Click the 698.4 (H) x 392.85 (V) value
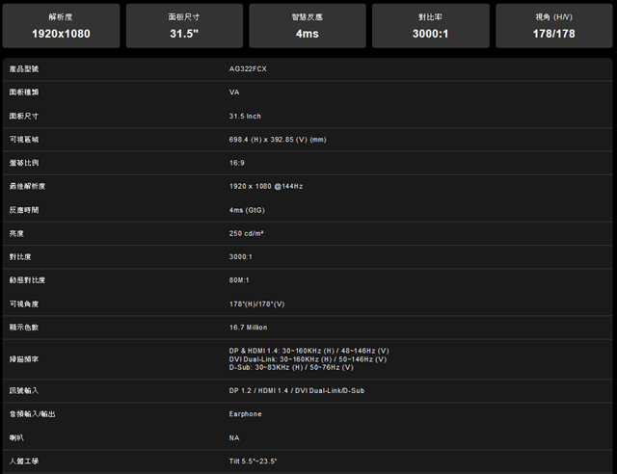617x474 pixels. 278,140
